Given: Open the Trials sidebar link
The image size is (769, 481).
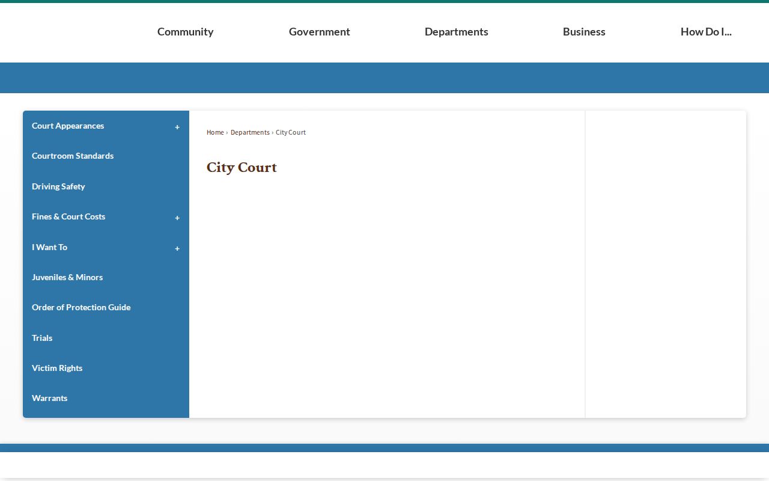Looking at the screenshot, I should tap(42, 338).
